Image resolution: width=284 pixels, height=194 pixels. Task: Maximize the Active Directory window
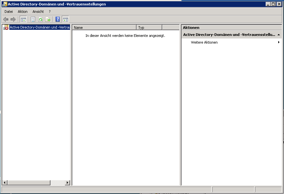pyautogui.click(x=273, y=4)
